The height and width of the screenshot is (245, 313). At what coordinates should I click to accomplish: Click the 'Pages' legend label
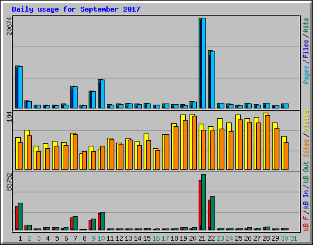click(x=306, y=75)
